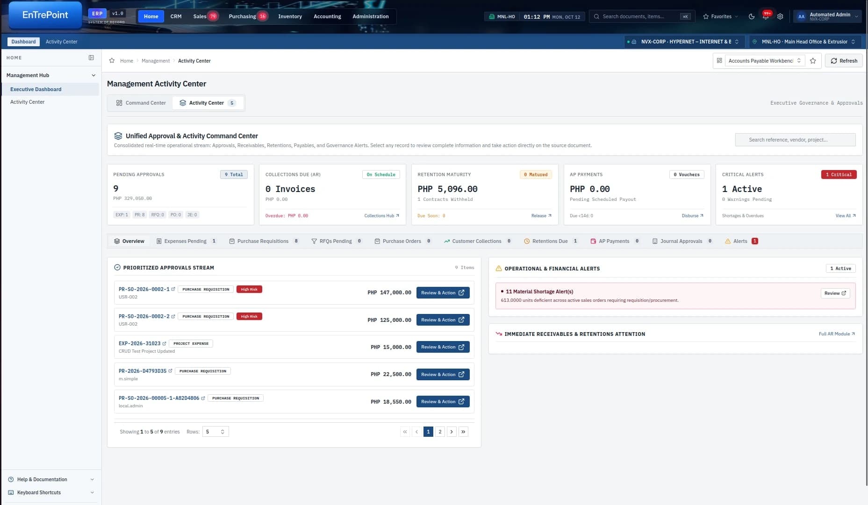
Task: Select the Retentions Due tab
Action: pos(551,241)
